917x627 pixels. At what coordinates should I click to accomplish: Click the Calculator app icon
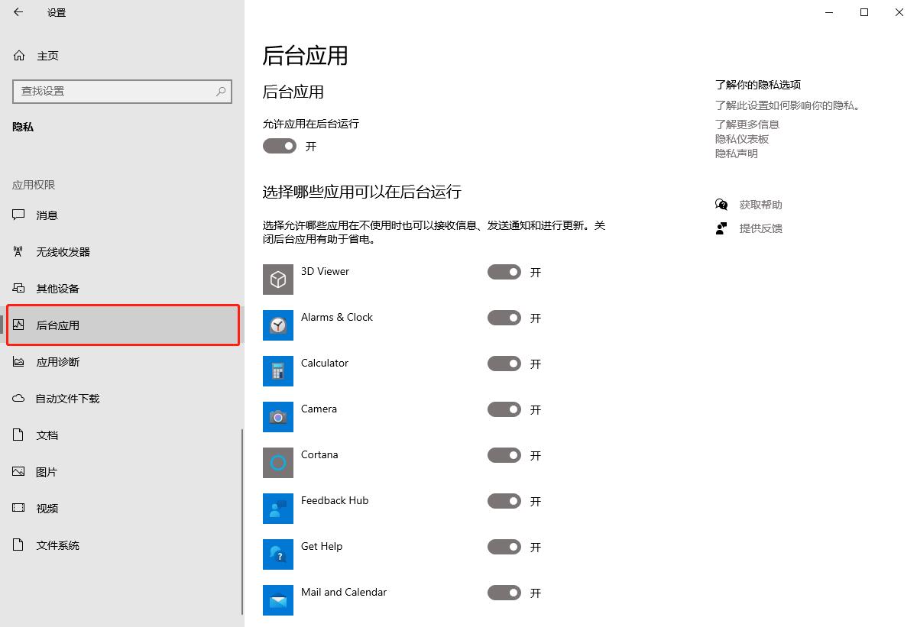(x=277, y=370)
